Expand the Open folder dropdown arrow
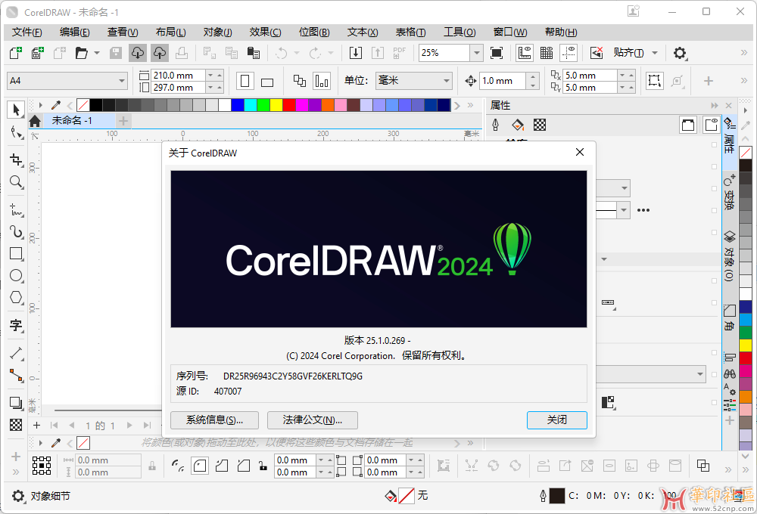Screen dimensions: 757x514 (97, 53)
